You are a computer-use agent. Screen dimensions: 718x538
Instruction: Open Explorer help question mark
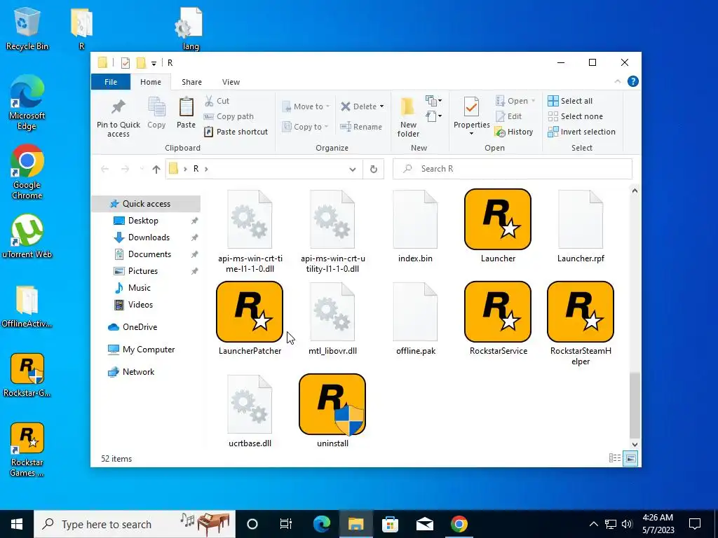[633, 81]
